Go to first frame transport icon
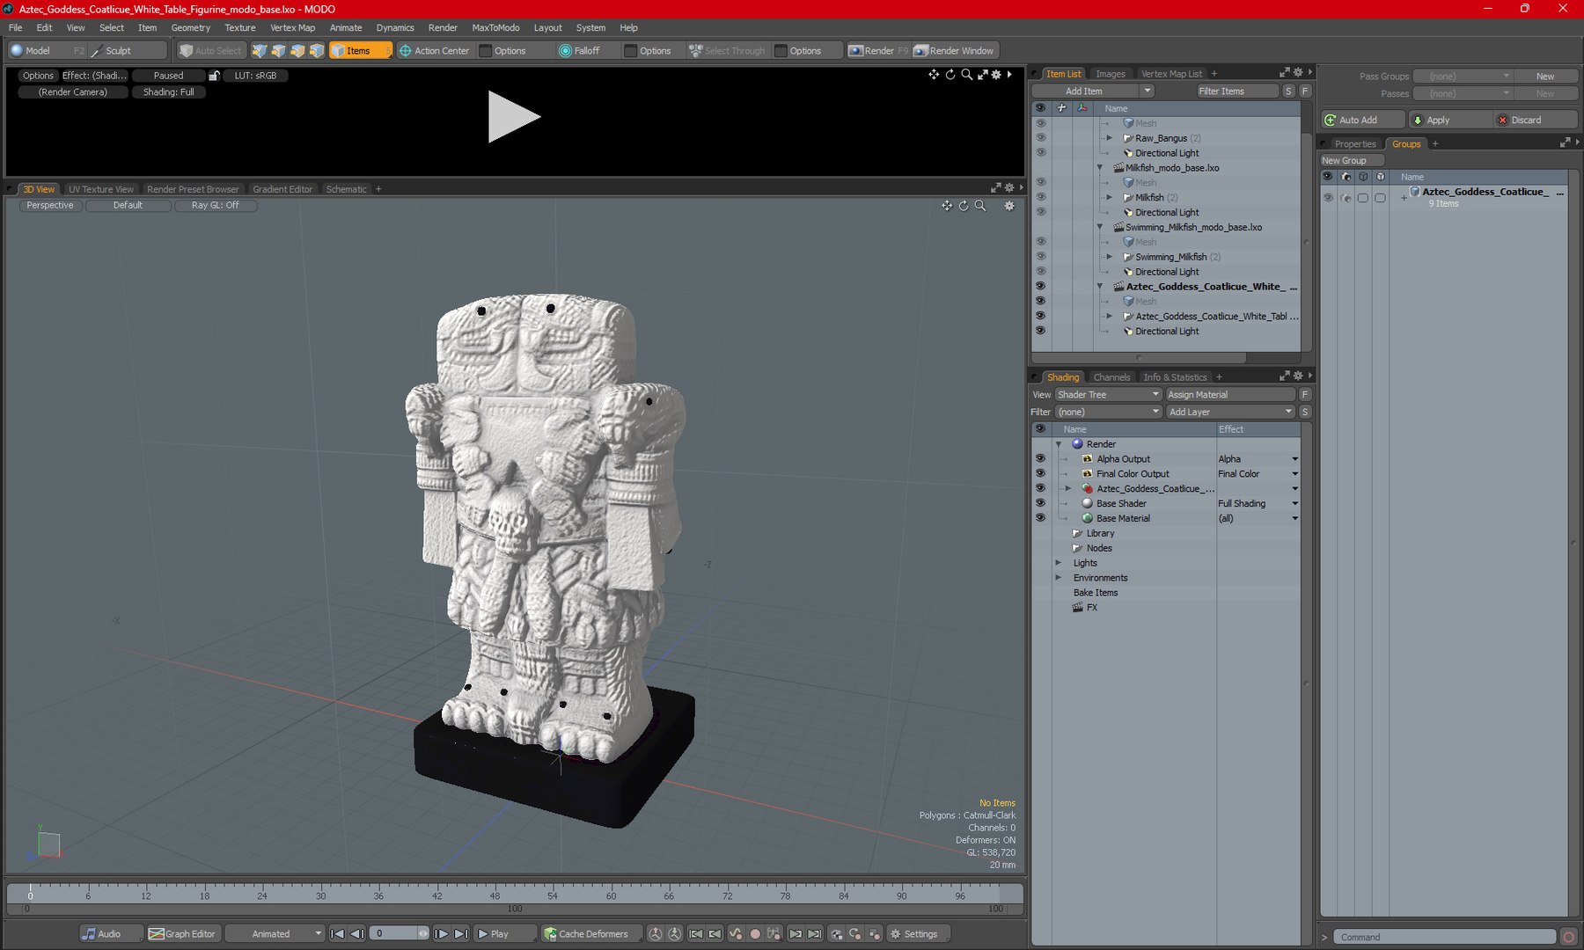1584x950 pixels. click(x=337, y=934)
